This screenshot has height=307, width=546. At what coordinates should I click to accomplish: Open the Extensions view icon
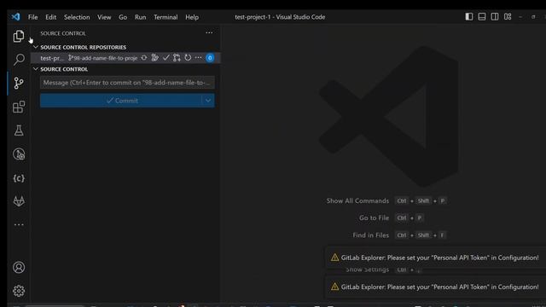tap(19, 107)
